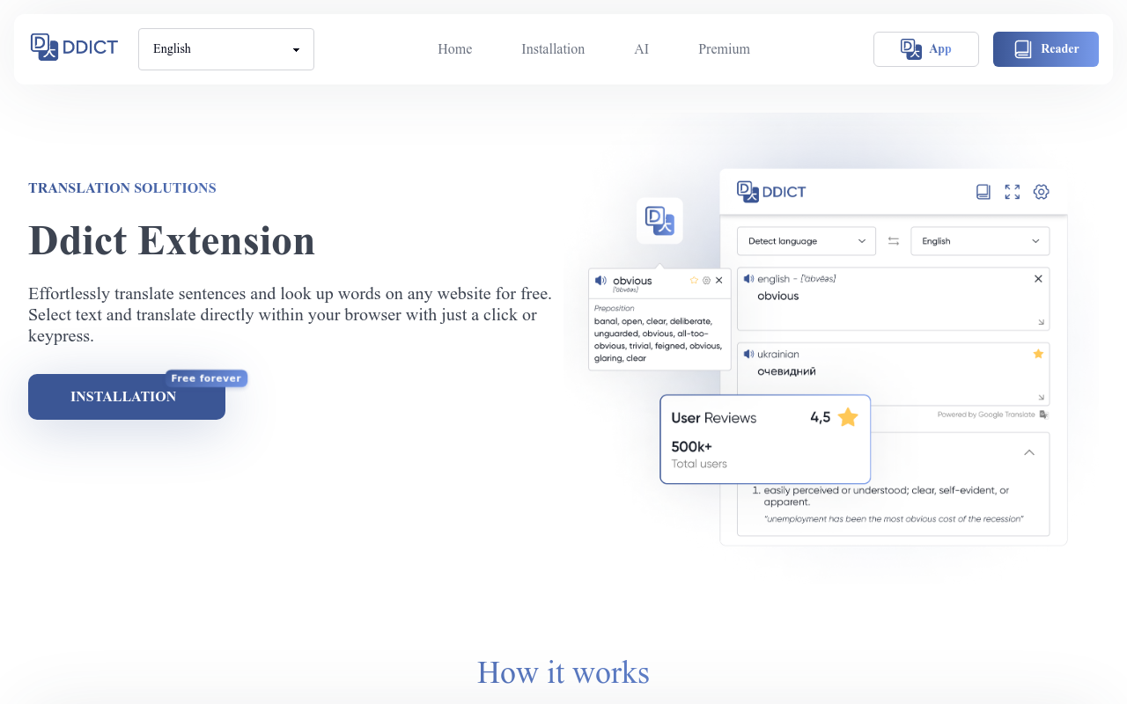Open the English language dropdown
The height and width of the screenshot is (704, 1127).
(x=226, y=49)
